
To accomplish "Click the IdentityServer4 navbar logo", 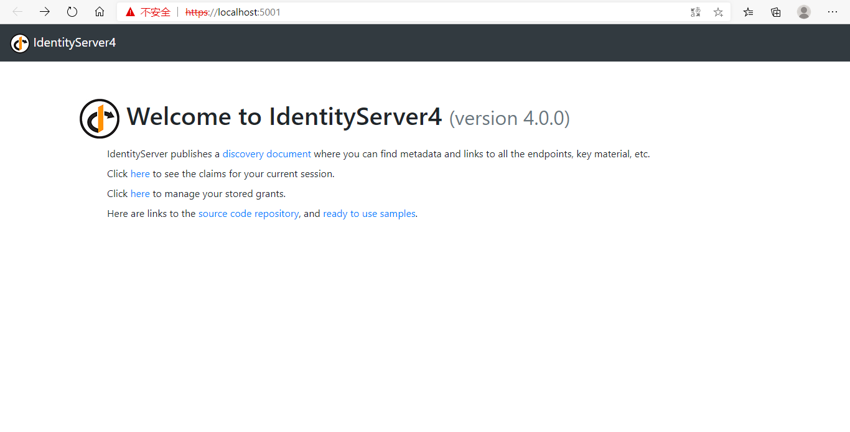I will point(20,43).
